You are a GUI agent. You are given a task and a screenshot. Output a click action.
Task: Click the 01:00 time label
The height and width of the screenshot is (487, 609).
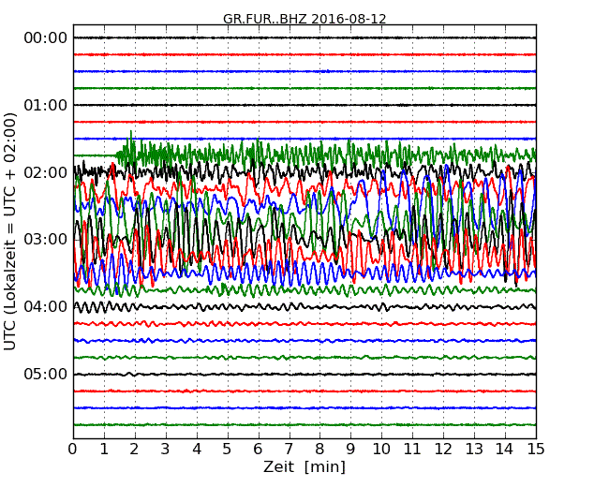[x=46, y=105]
